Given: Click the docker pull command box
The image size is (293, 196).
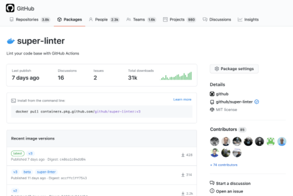Looking at the screenshot, I should point(102,111).
